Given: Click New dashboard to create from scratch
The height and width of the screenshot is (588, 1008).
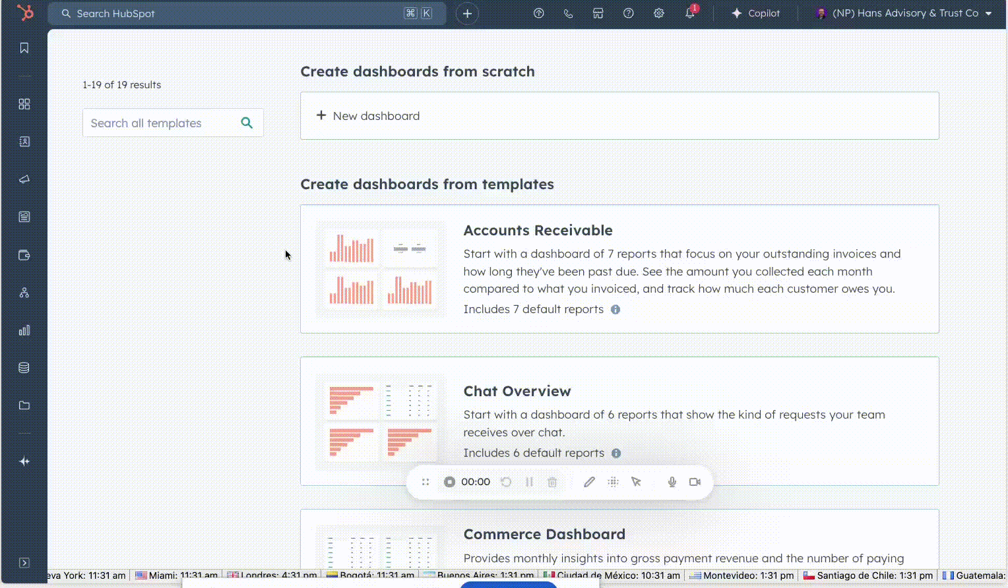Looking at the screenshot, I should (369, 116).
